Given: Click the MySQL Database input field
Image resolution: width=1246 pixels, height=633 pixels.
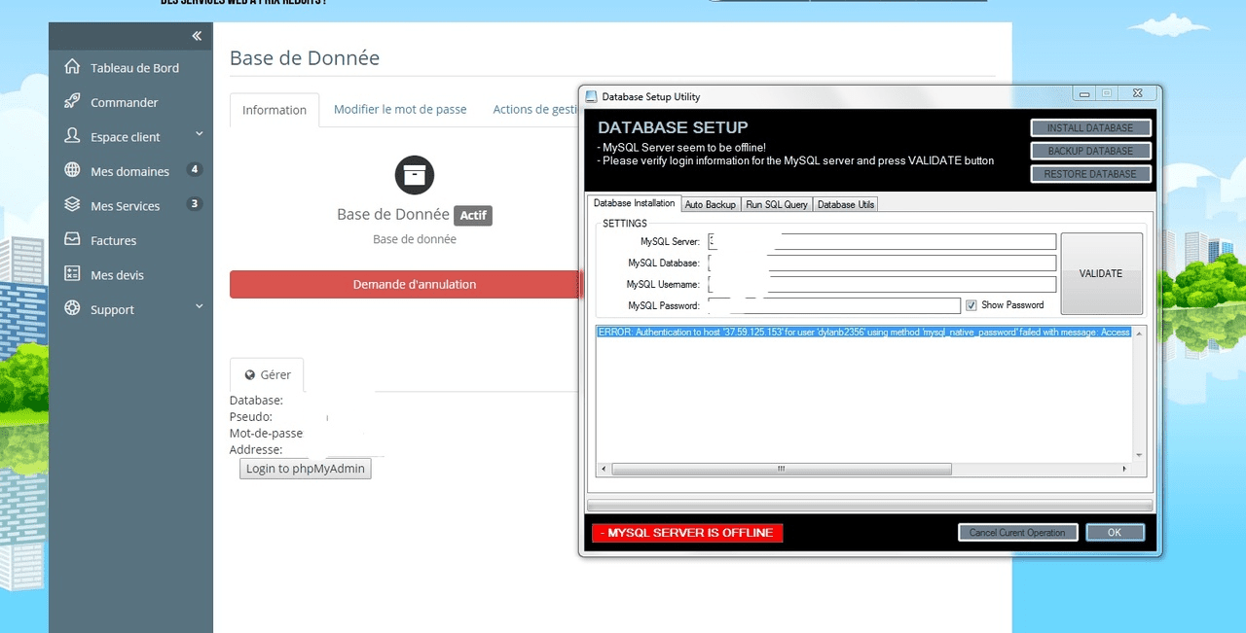Looking at the screenshot, I should [x=882, y=264].
